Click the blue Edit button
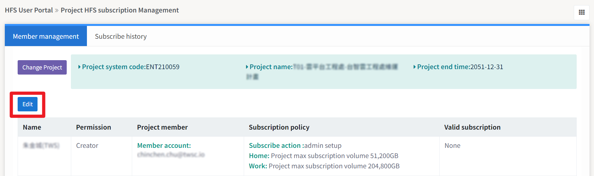The width and height of the screenshot is (594, 176). [x=28, y=104]
